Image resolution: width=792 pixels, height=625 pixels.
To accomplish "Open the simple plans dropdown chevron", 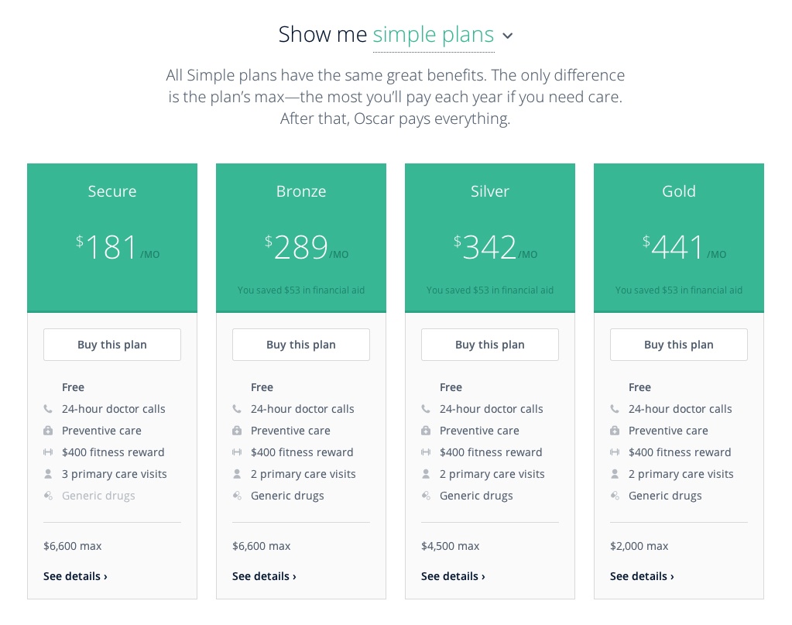I will pos(508,36).
